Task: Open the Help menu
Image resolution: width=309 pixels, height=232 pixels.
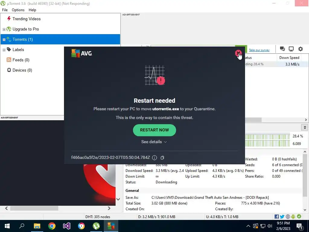Action: pyautogui.click(x=32, y=10)
